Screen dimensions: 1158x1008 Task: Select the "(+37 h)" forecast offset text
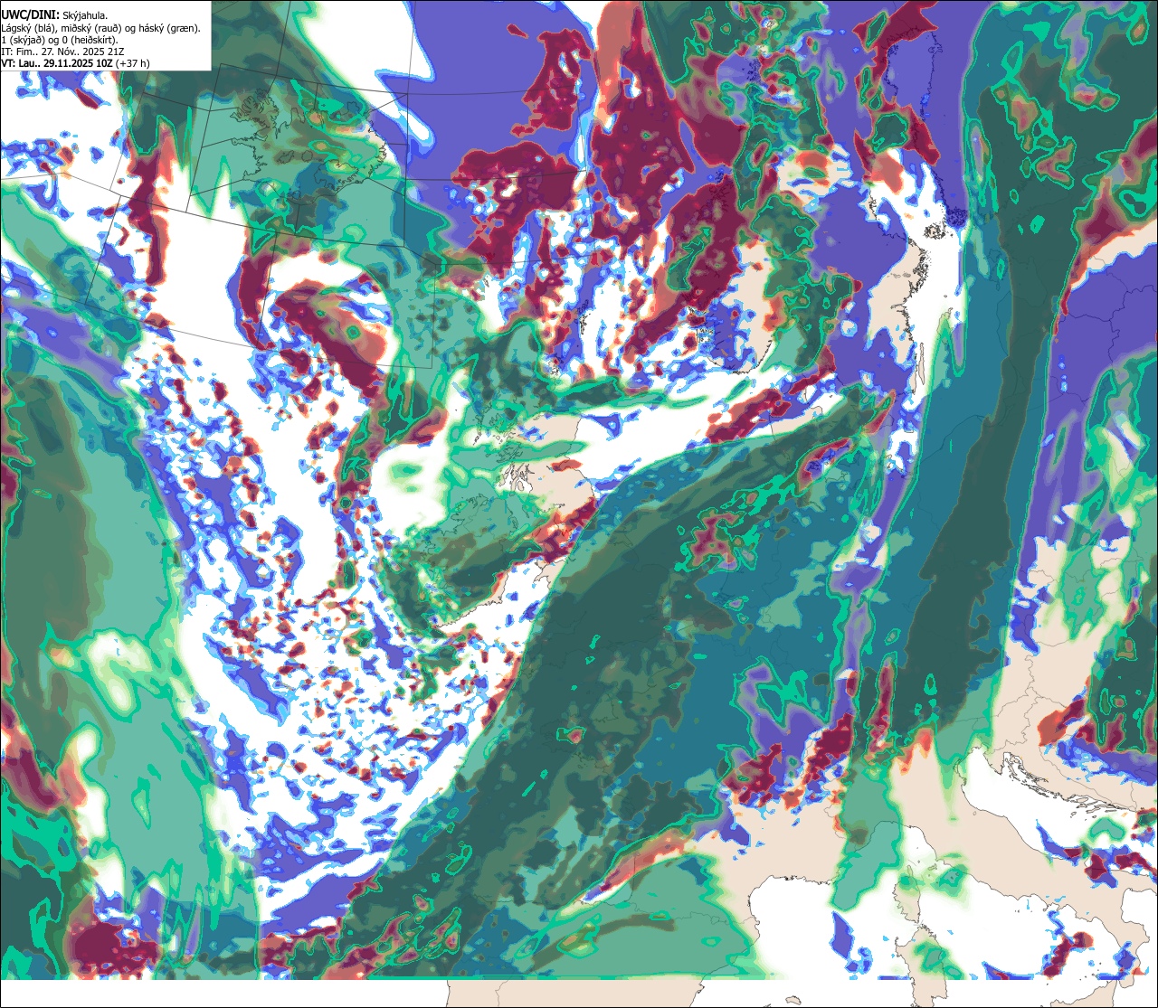pos(133,63)
